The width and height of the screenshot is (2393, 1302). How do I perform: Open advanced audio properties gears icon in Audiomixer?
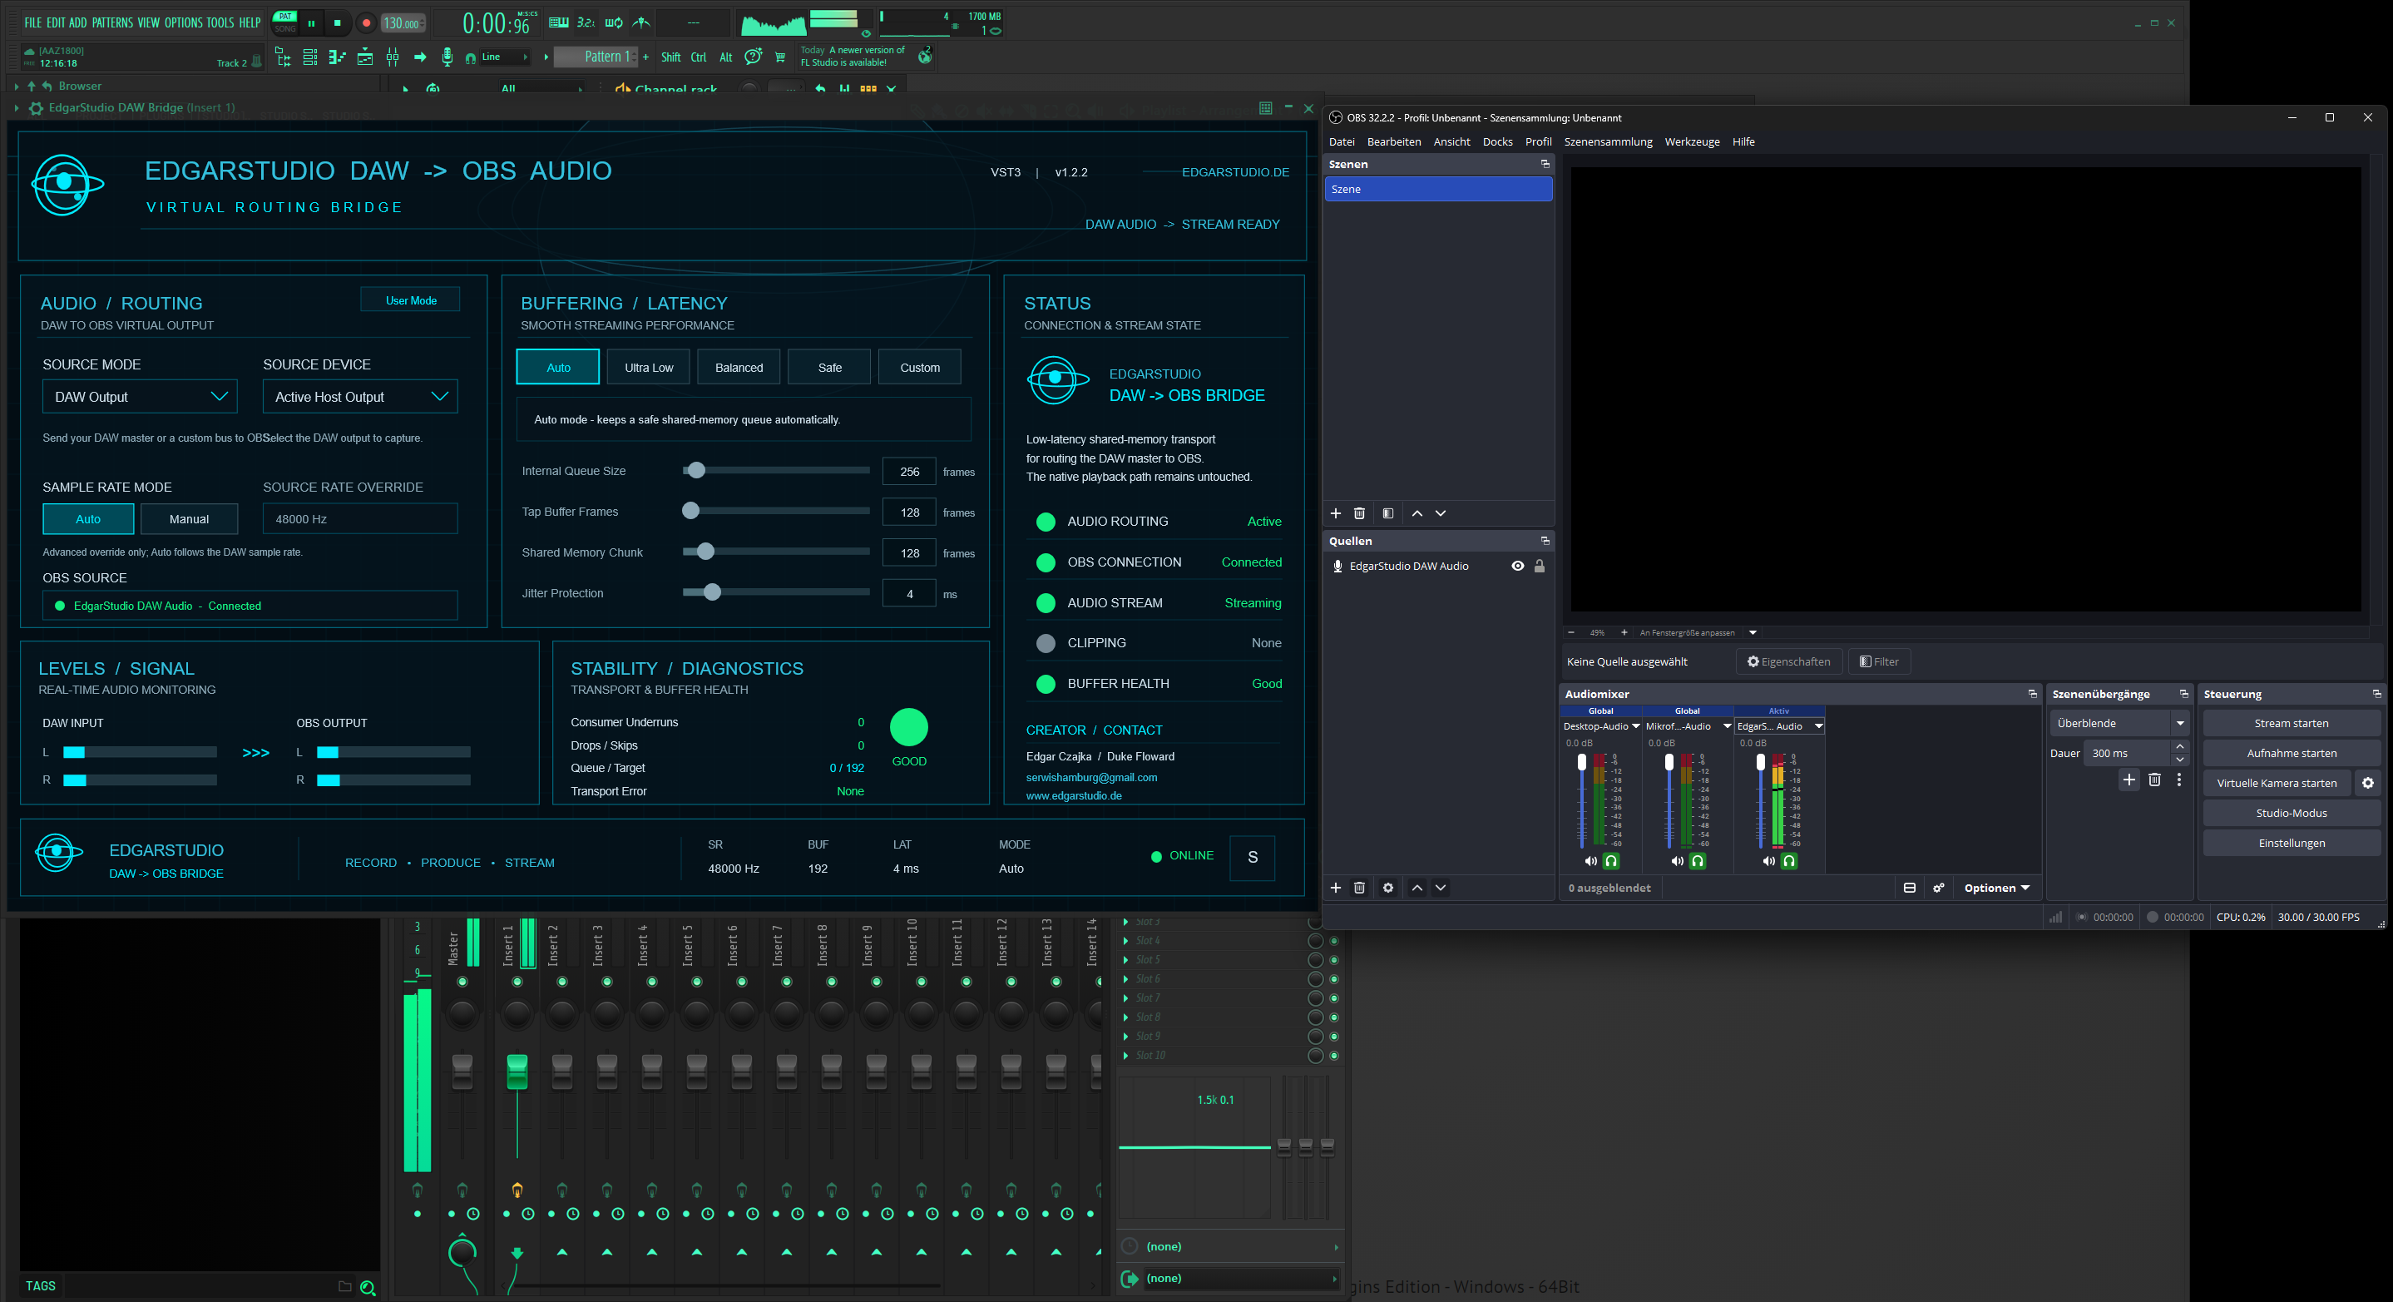(x=1939, y=888)
